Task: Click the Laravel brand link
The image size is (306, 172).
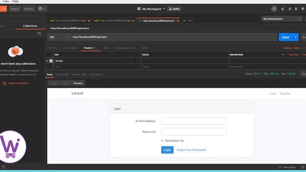Action: [x=77, y=93]
